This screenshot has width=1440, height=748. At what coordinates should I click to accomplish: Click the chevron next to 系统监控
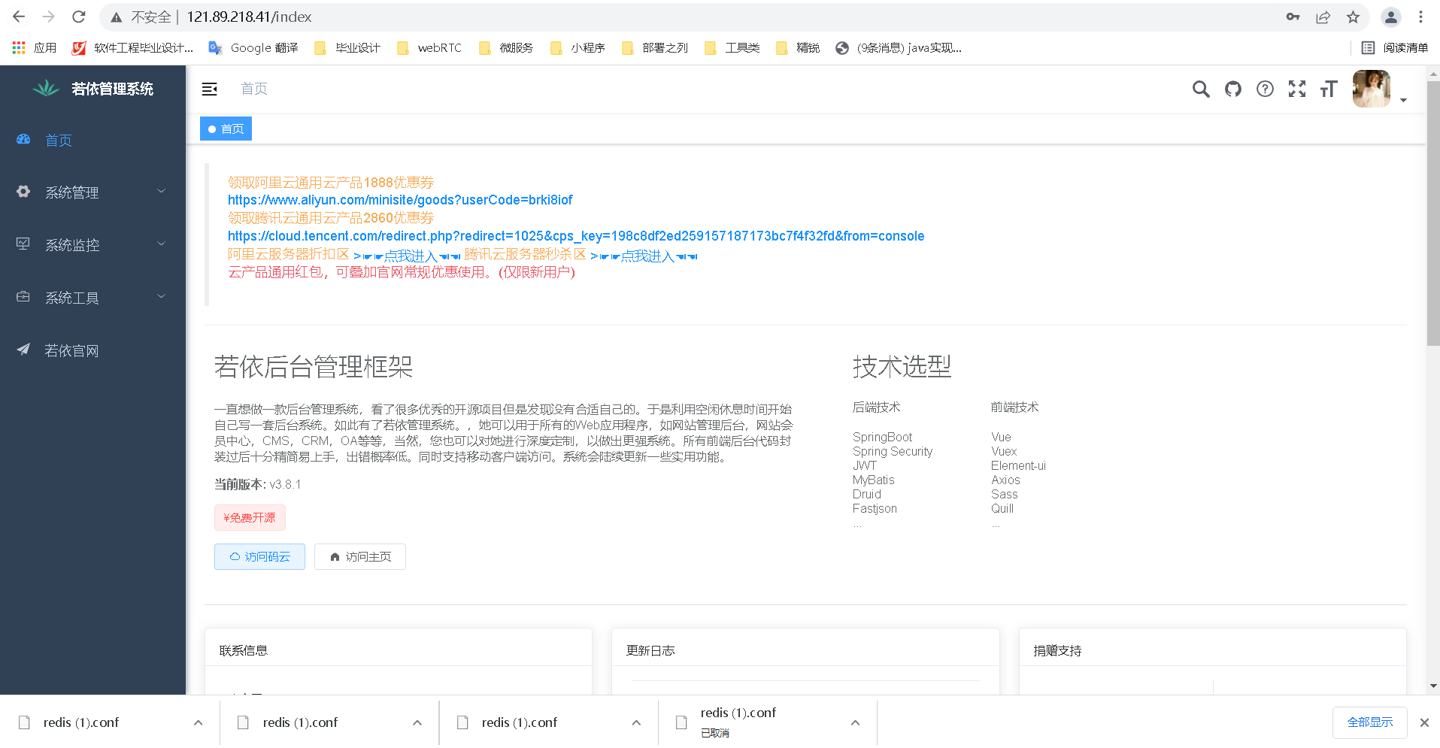pos(161,244)
